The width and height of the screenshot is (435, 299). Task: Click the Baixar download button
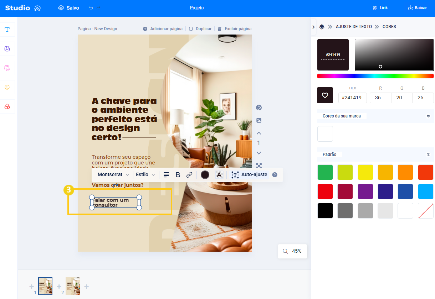click(417, 8)
